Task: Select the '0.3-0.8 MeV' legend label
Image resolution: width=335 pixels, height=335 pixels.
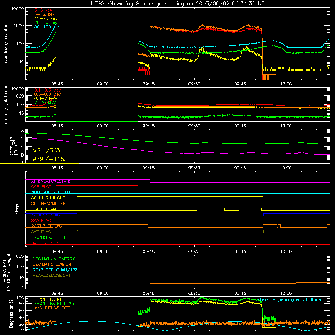Action: 48,94
